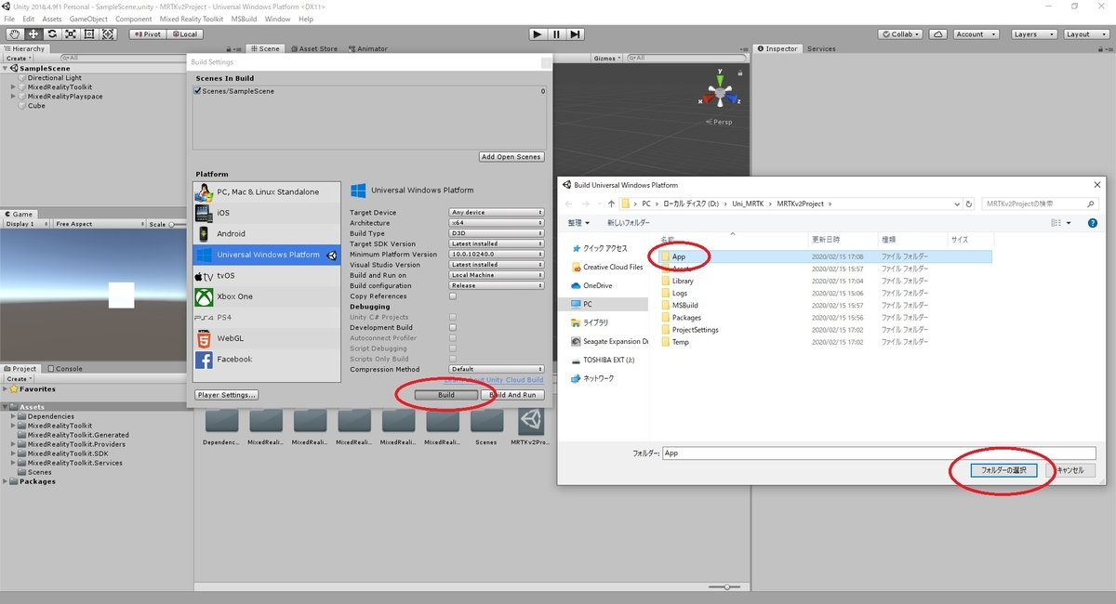Toggle the Development Build checkbox

click(453, 328)
